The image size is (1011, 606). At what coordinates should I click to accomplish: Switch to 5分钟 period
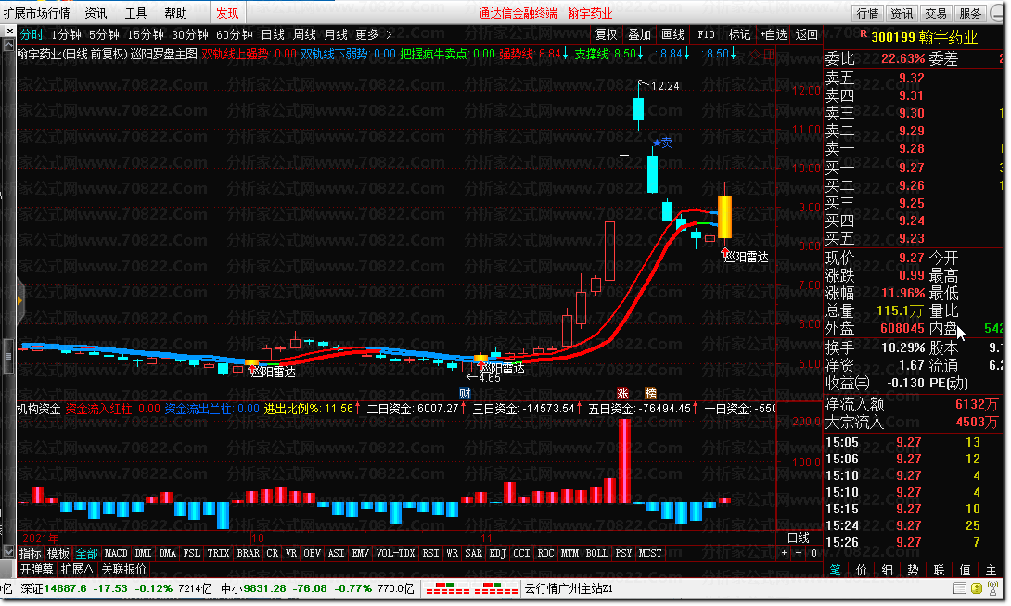[x=104, y=34]
